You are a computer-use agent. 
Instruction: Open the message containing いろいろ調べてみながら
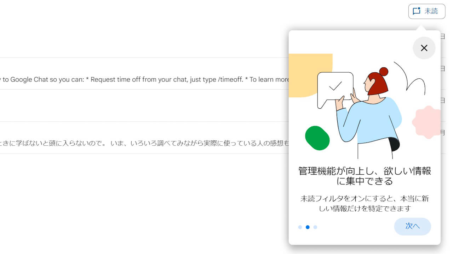pyautogui.click(x=142, y=144)
